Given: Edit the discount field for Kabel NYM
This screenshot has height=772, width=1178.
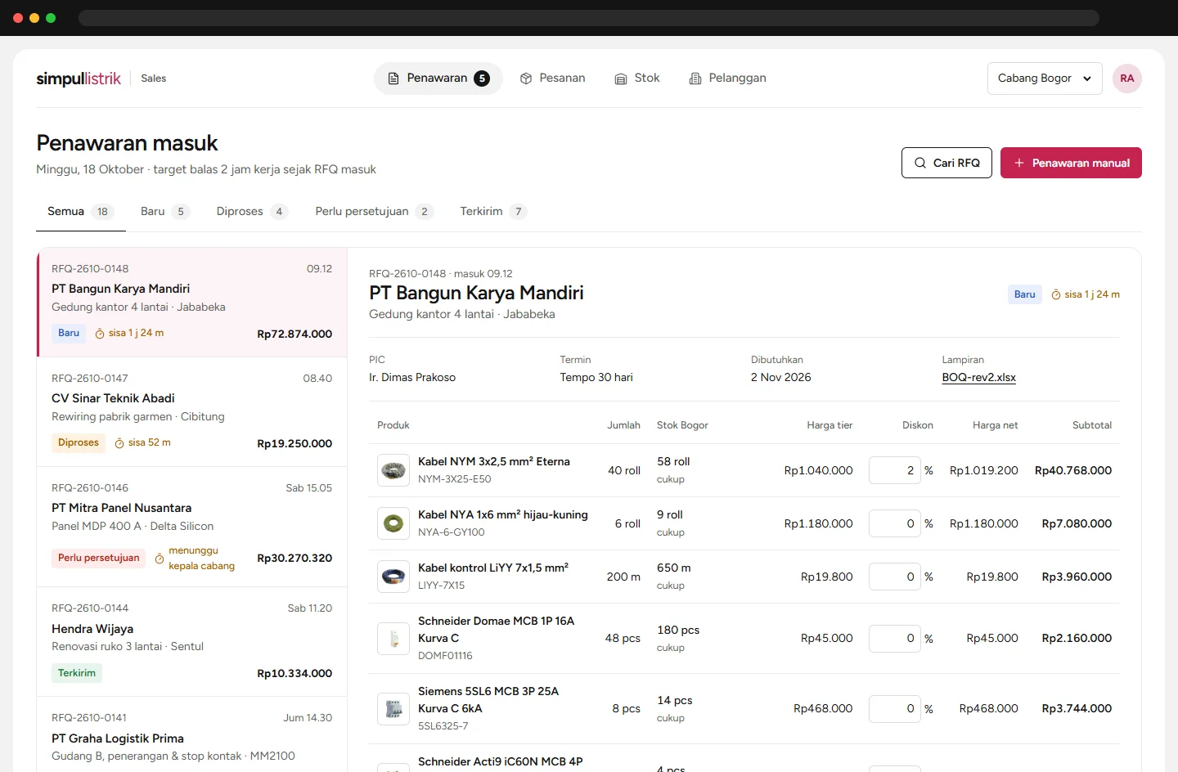Looking at the screenshot, I should click(x=895, y=470).
